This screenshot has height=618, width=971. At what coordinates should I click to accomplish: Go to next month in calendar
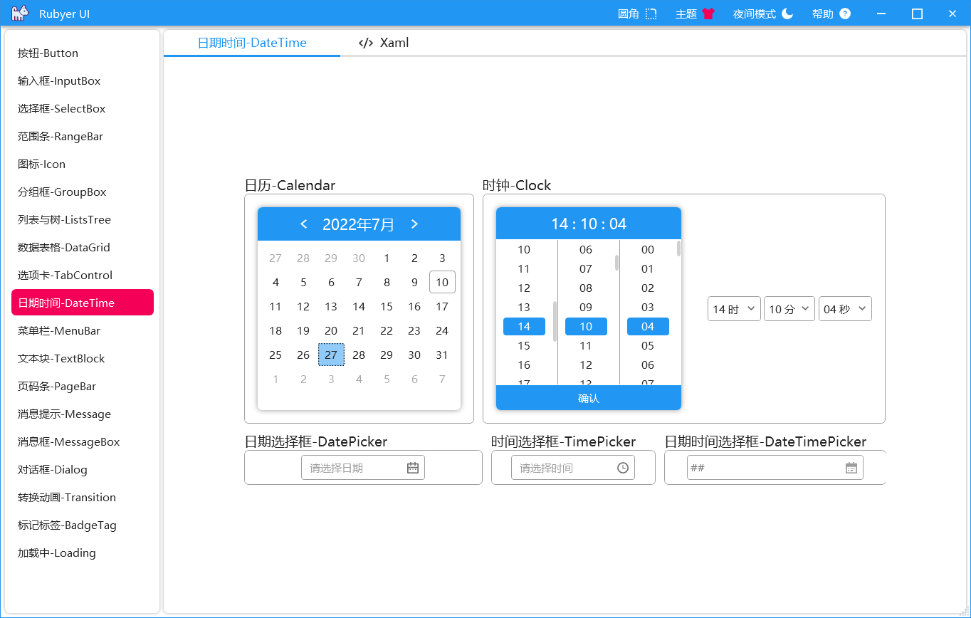(x=414, y=224)
